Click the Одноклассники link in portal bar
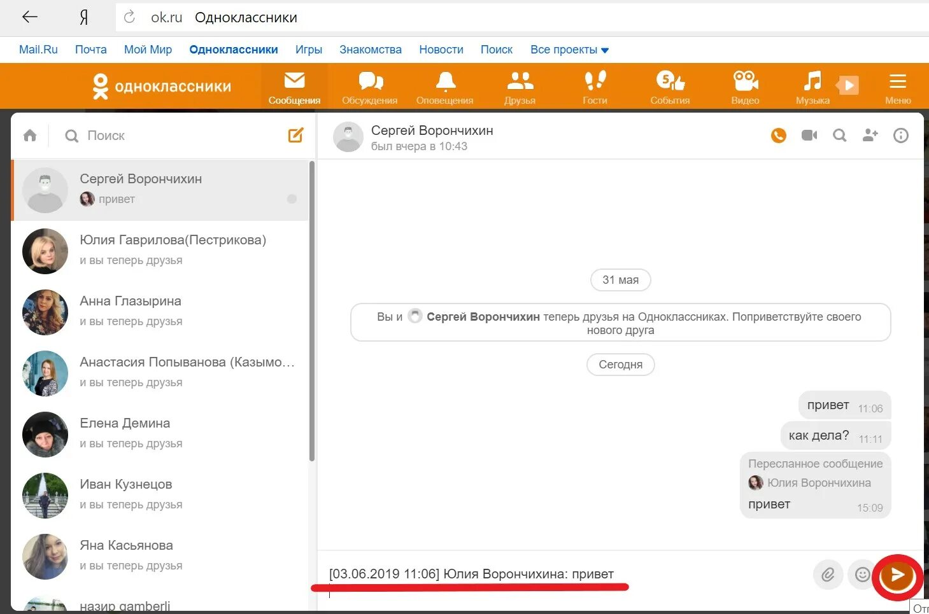The image size is (929, 614). 234,50
